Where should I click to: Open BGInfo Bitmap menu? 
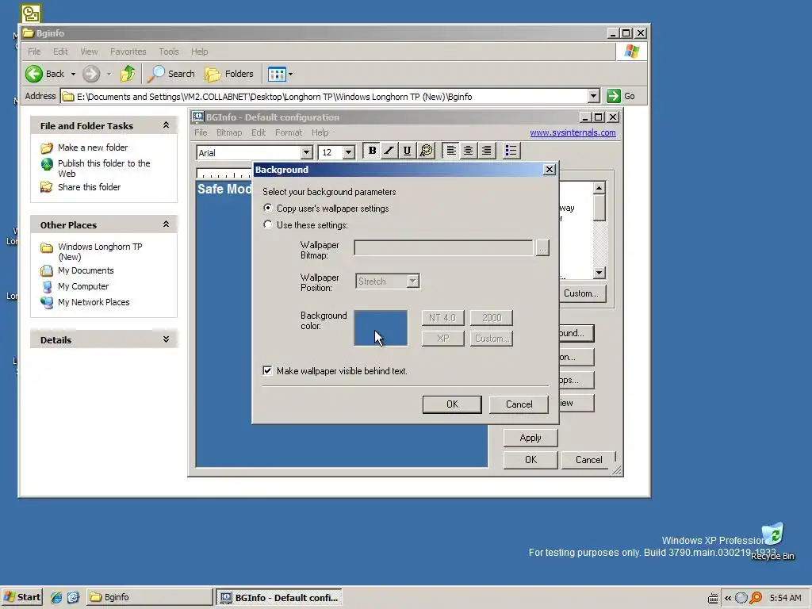pos(229,132)
